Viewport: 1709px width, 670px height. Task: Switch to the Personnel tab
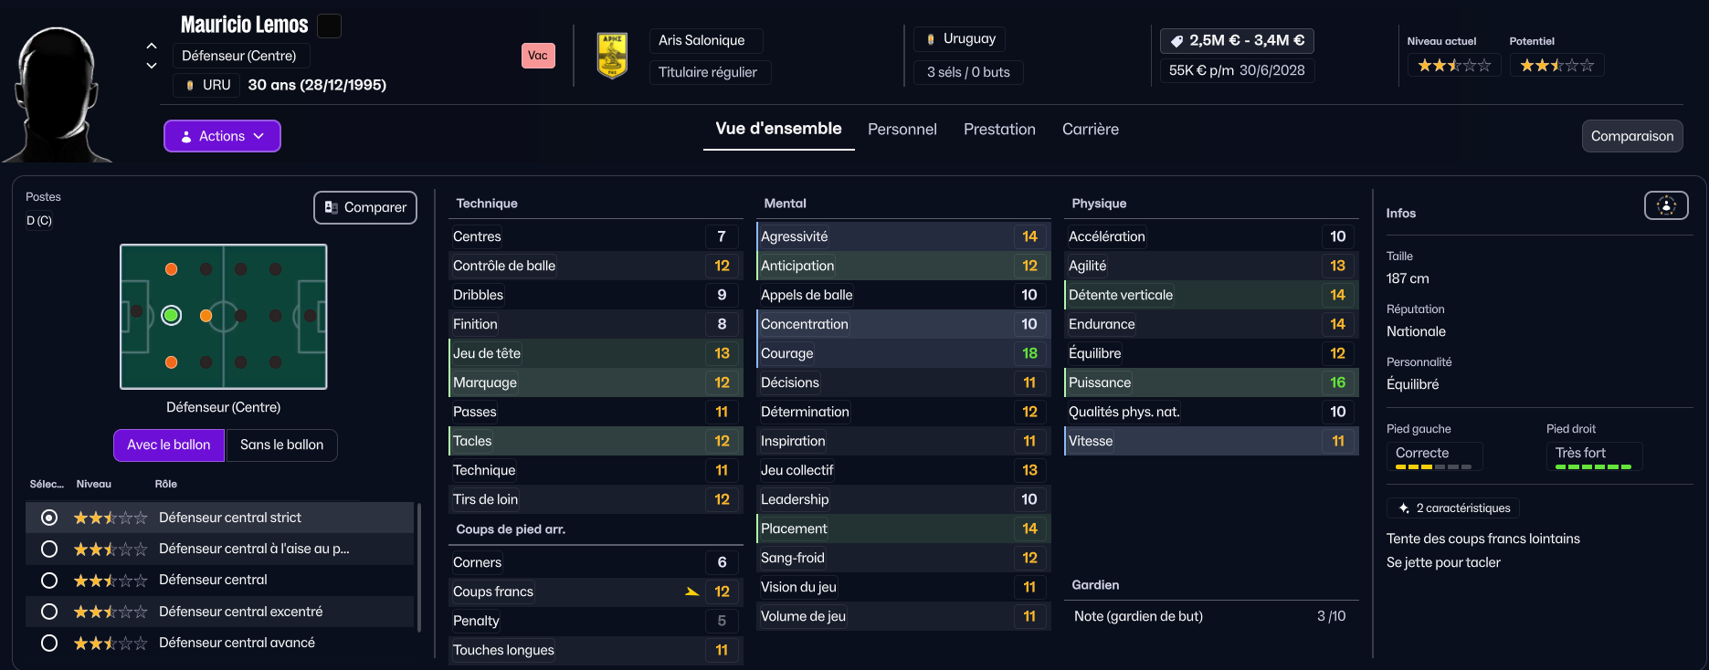click(x=902, y=130)
